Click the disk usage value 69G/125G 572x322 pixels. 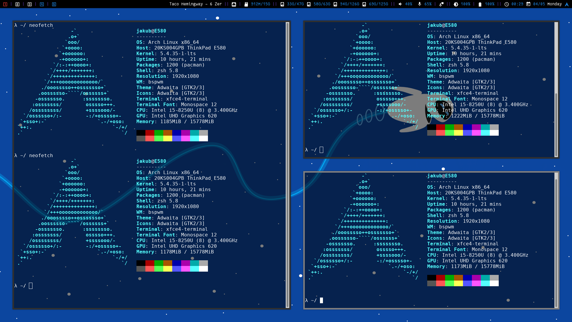tap(378, 4)
